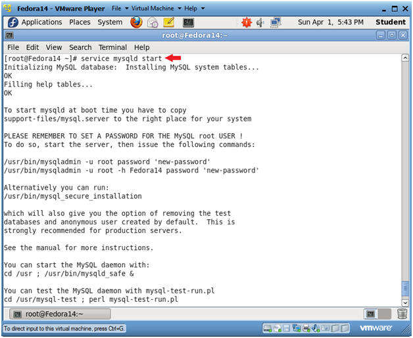Click the Fedora logo icon
This screenshot has width=413, height=338.
click(x=13, y=22)
